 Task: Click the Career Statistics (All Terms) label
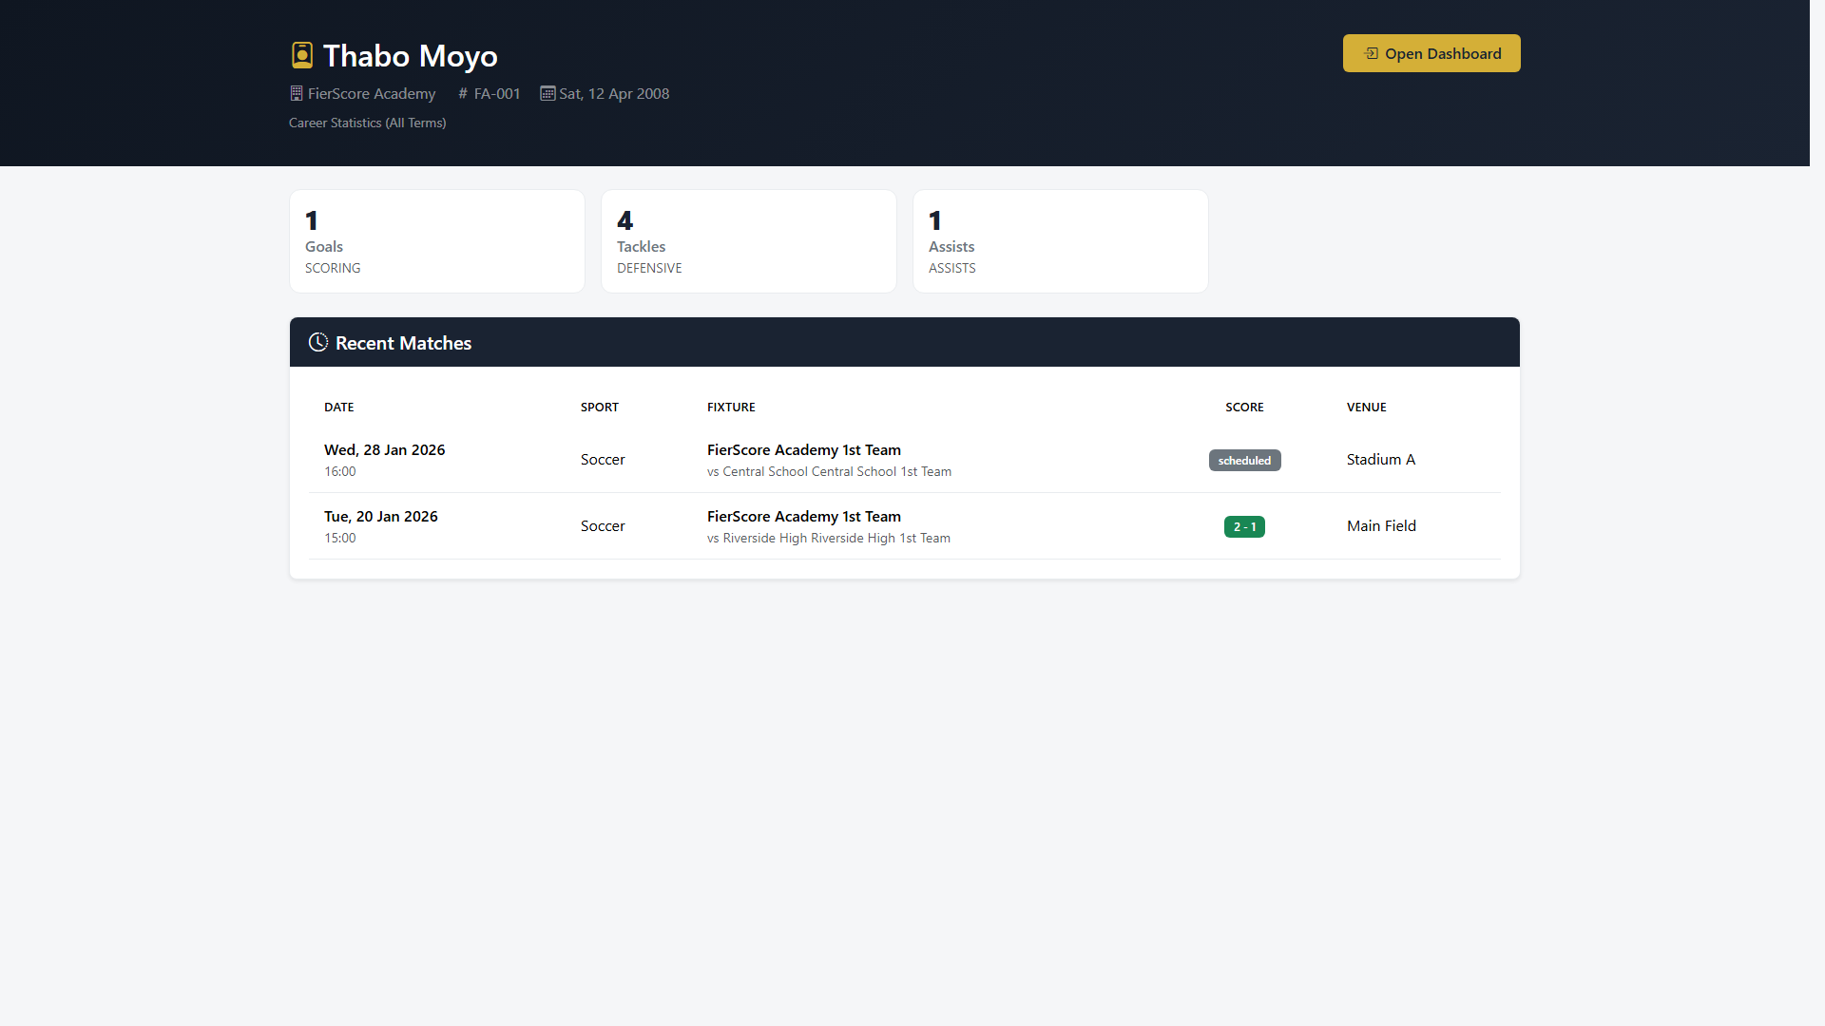tap(367, 123)
